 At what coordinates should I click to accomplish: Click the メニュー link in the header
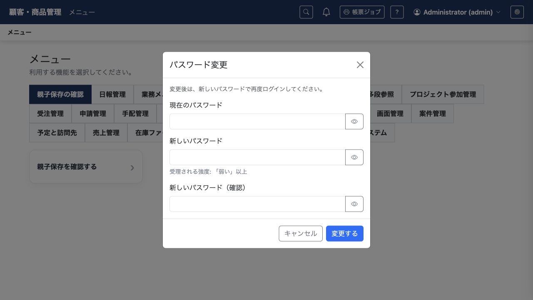82,12
